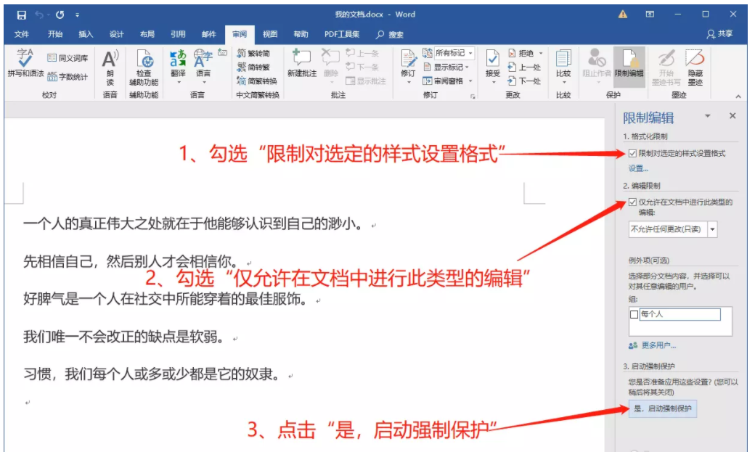Go to 上一条 previous comment
The image size is (755, 452).
tap(362, 54)
